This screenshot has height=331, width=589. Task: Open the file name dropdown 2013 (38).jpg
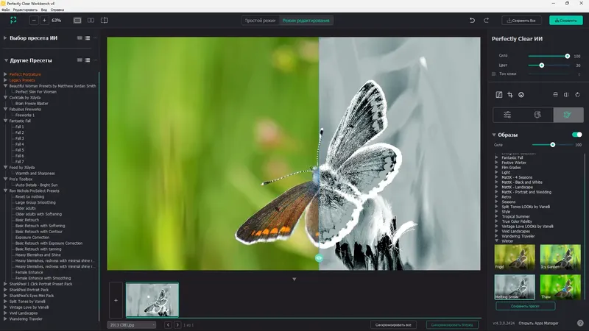132,325
